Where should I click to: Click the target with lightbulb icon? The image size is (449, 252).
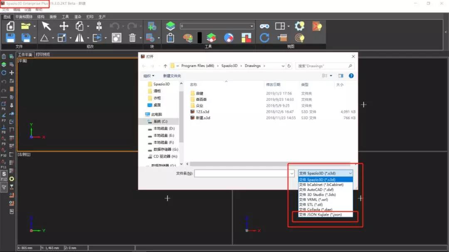(x=299, y=38)
